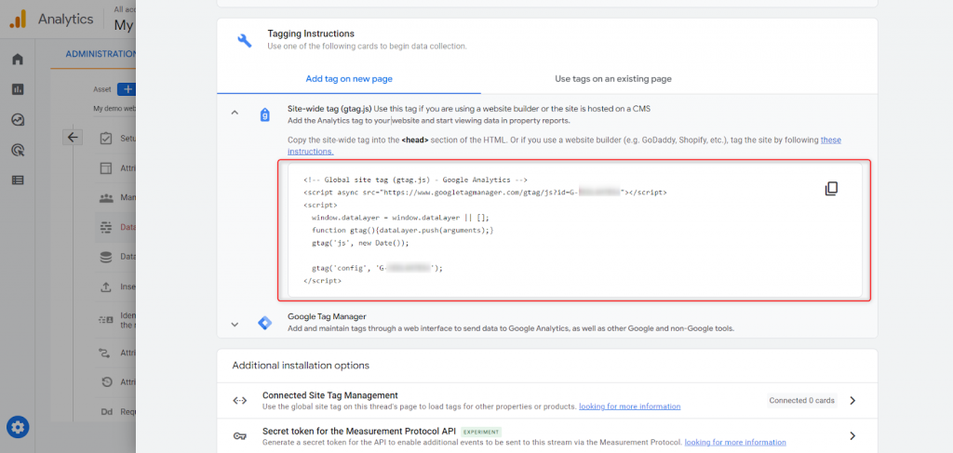Click the identity card icon in admin list
The height and width of the screenshot is (453, 953).
(106, 319)
